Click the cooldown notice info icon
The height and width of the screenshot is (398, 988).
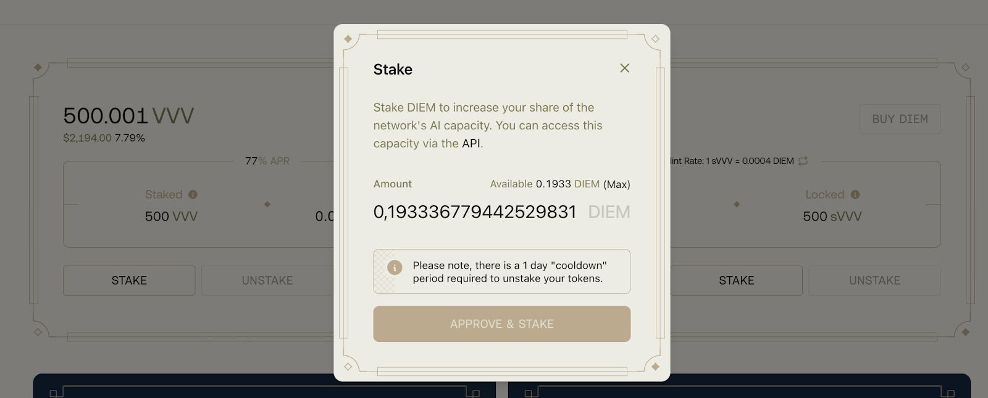(x=395, y=267)
